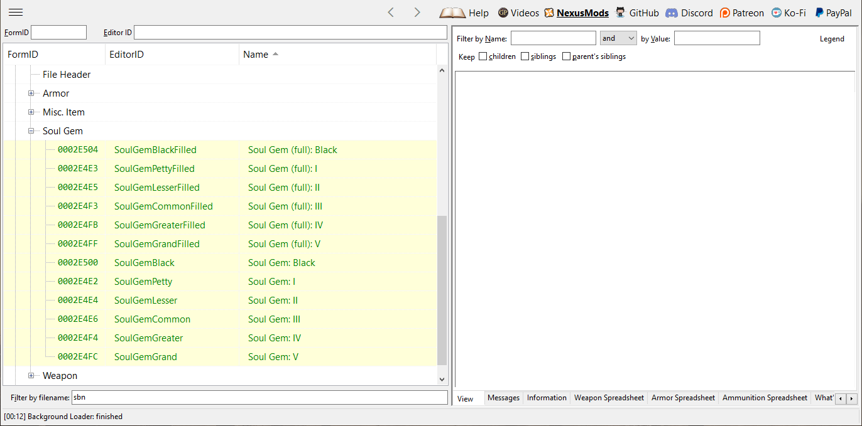862x426 pixels.
Task: Open the Weapon Spreadsheet tab
Action: pos(609,398)
